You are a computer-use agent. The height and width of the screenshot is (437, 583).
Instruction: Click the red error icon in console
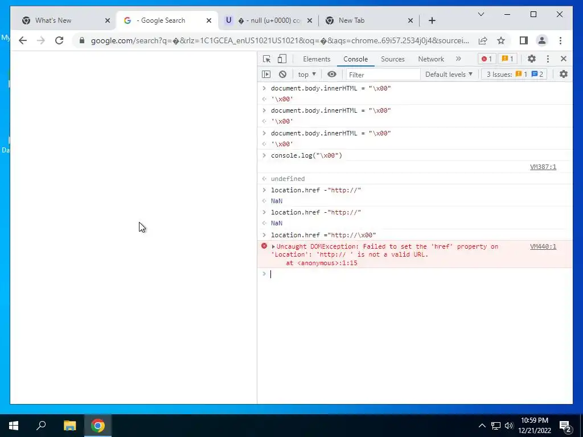click(x=264, y=246)
